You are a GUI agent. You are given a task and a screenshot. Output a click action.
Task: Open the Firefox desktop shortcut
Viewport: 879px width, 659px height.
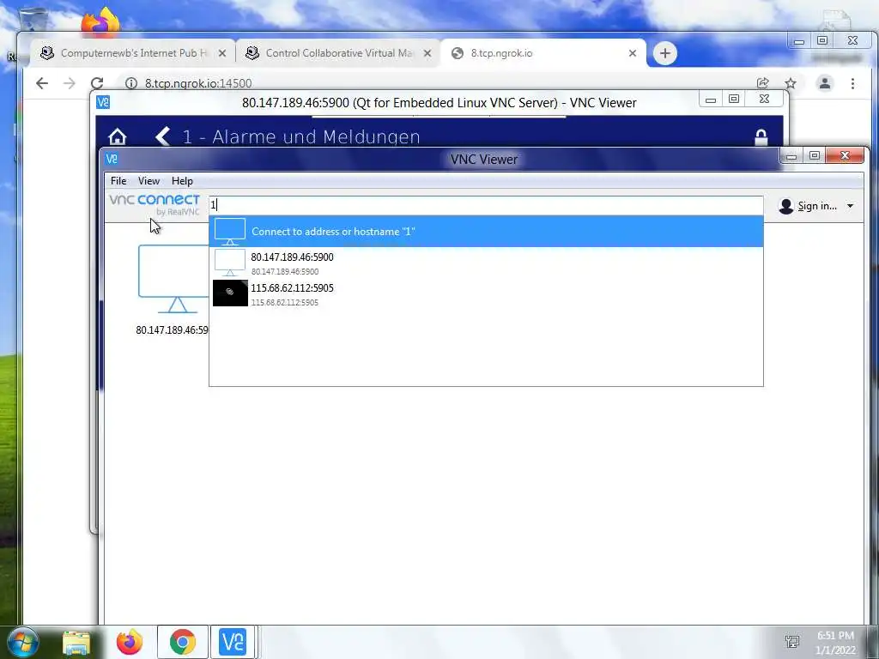[100, 21]
